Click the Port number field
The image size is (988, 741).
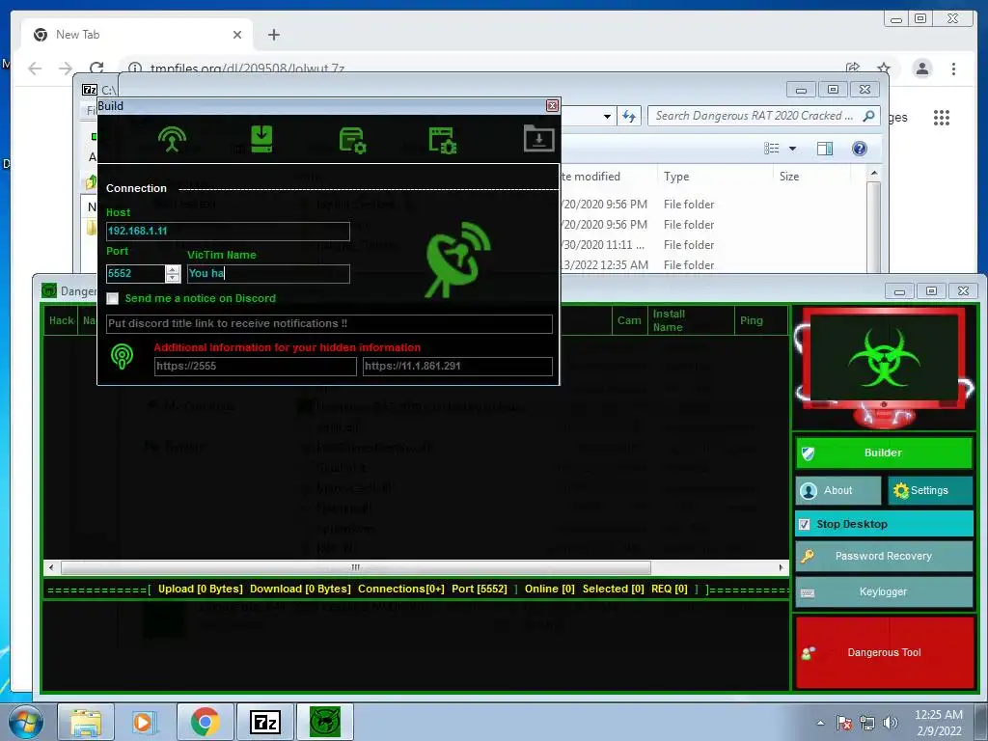point(135,273)
